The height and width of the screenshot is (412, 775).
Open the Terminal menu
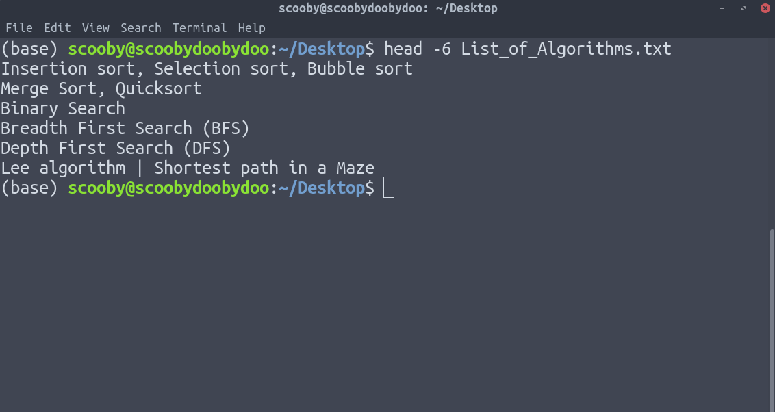pyautogui.click(x=200, y=27)
